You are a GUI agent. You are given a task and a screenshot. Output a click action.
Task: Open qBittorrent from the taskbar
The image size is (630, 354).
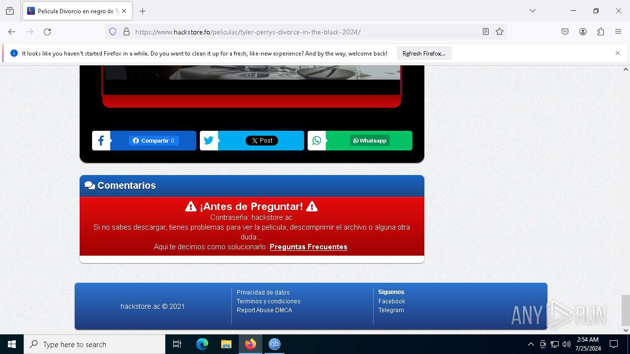[275, 344]
